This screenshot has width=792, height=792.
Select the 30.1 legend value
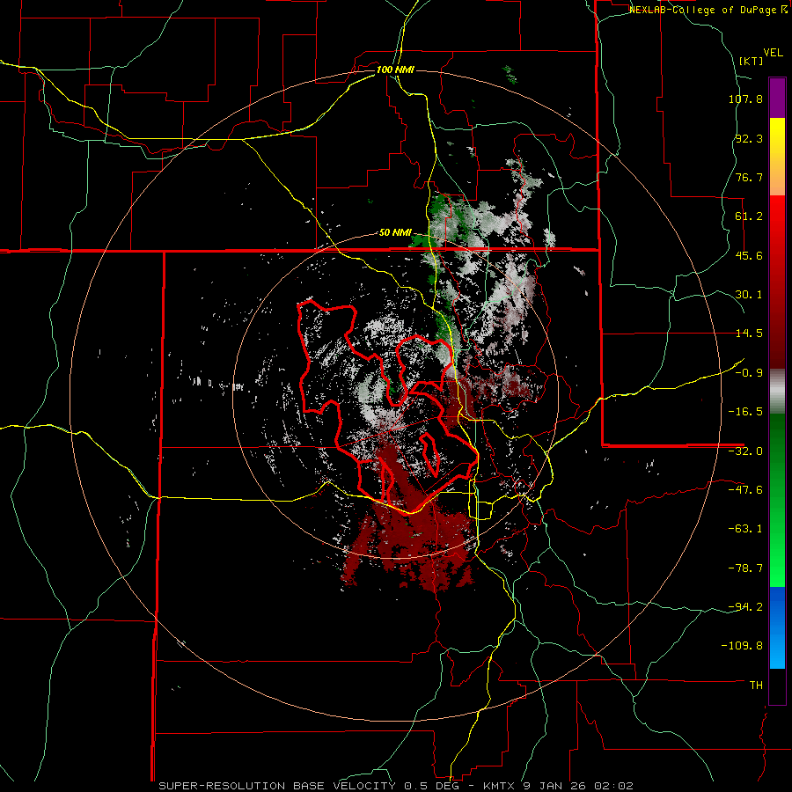point(749,295)
